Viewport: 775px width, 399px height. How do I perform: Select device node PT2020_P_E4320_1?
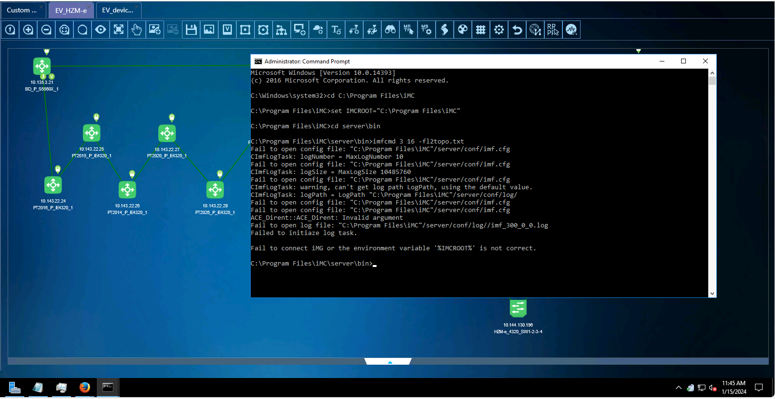[167, 133]
